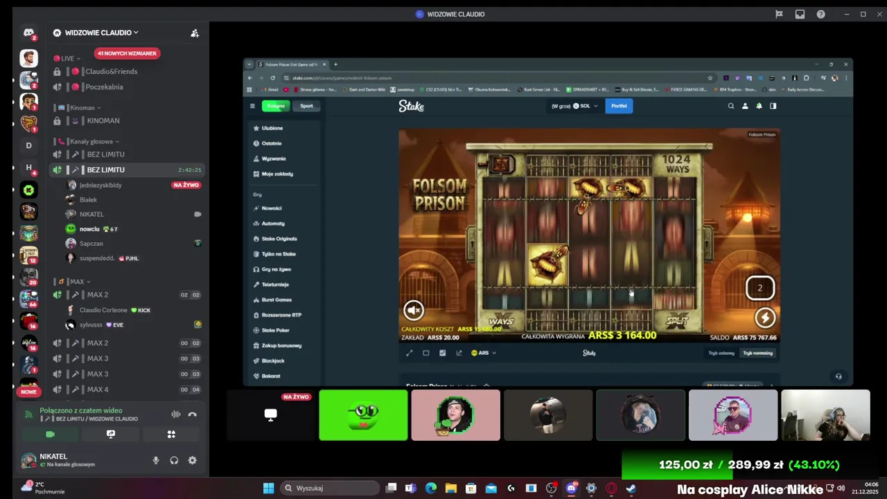Image resolution: width=887 pixels, height=499 pixels.
Task: Open server with D letter icon
Action: click(x=28, y=146)
